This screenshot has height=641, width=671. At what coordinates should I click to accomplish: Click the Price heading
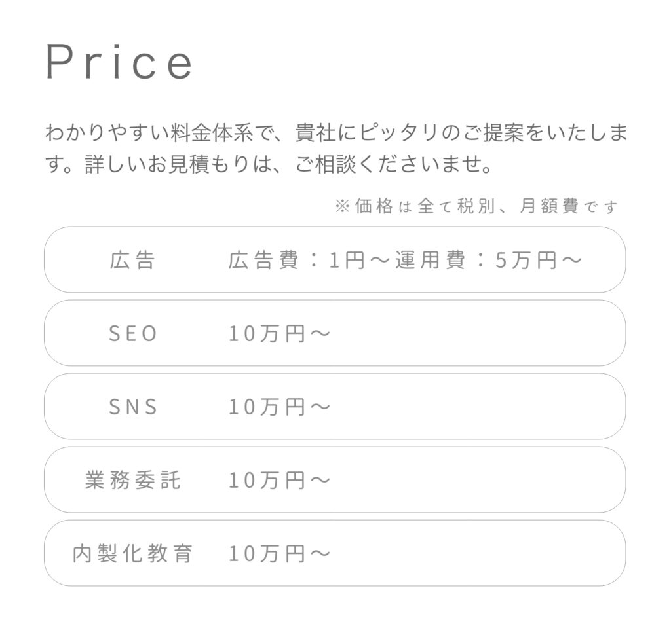tap(119, 62)
